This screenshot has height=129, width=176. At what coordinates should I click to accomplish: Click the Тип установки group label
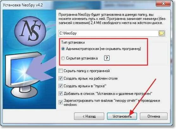[x=73, y=42]
